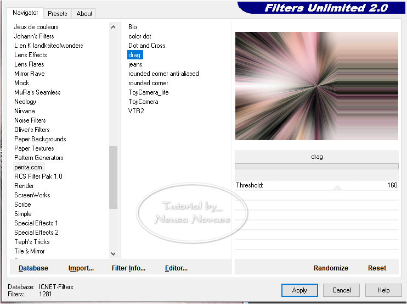Select Jeux de couleurs category
This screenshot has width=407, height=304.
pyautogui.click(x=36, y=27)
